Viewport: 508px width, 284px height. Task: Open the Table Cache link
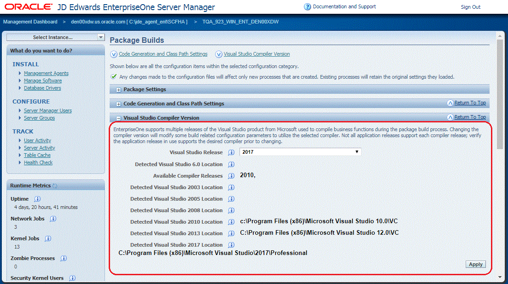(x=37, y=155)
